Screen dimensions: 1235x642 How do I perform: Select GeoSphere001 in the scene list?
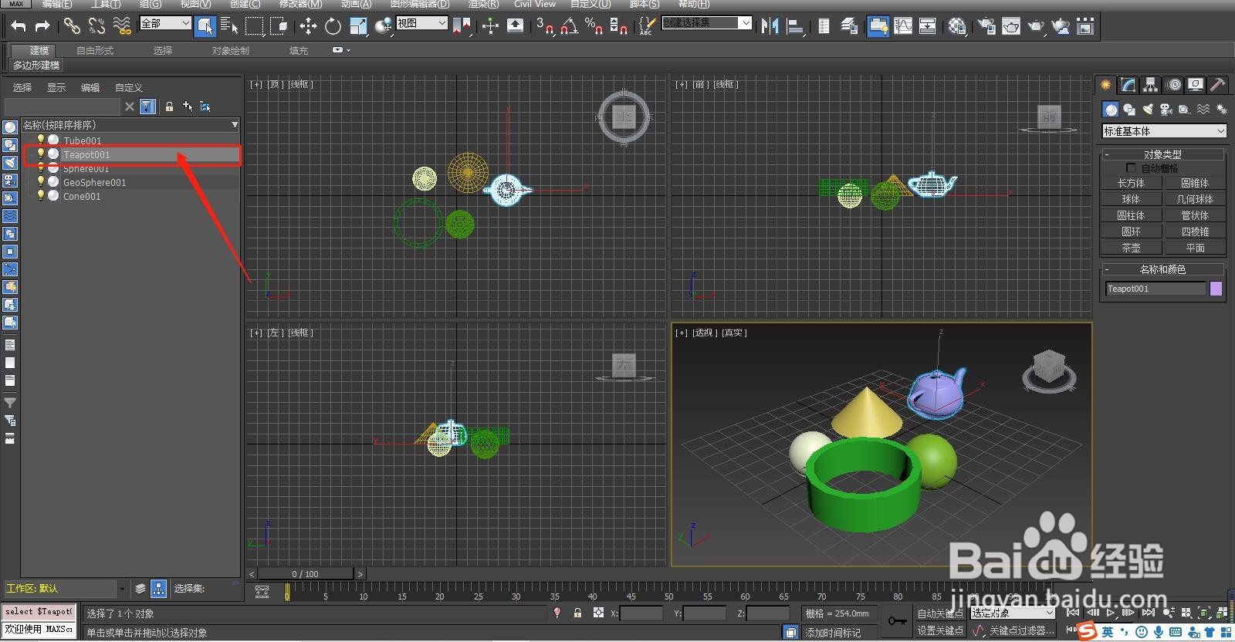pos(94,183)
